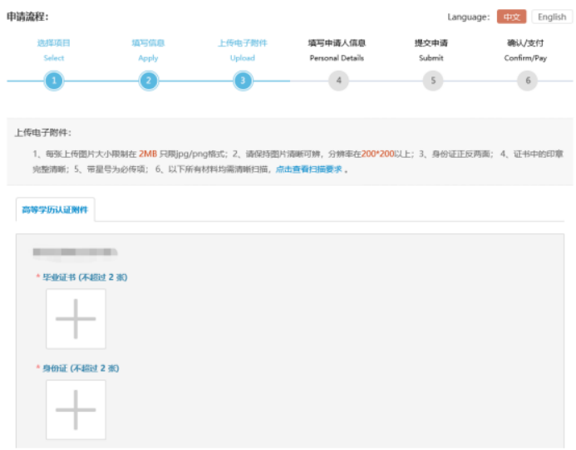Viewport: 576px width, 450px height.
Task: Click step 2 circle in progress bar
Action: pos(148,81)
